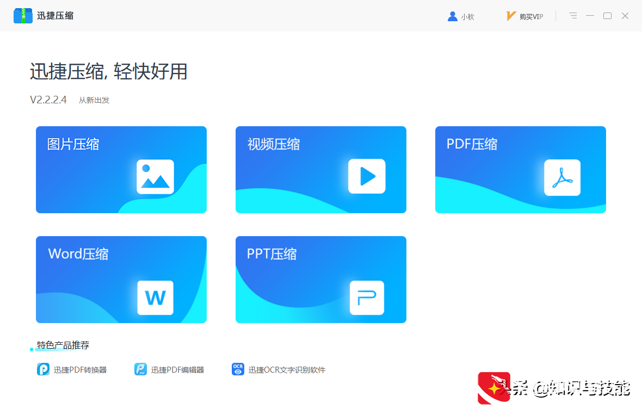Screen dimensions: 642x408
Task: Open the 小秋 user account name
Action: tap(467, 17)
